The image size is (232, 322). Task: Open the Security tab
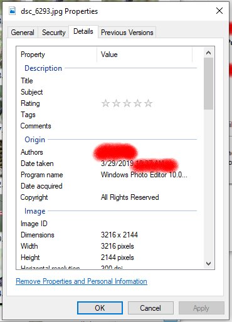click(54, 33)
